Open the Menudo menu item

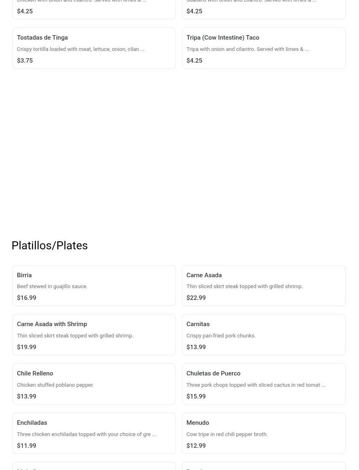[x=263, y=433]
